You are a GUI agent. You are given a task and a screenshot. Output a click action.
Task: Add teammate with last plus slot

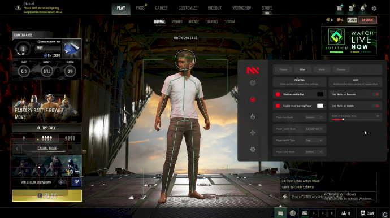[332, 213]
